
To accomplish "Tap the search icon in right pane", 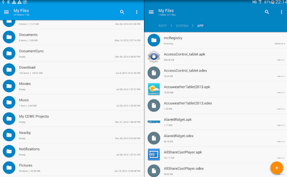I will click(267, 12).
